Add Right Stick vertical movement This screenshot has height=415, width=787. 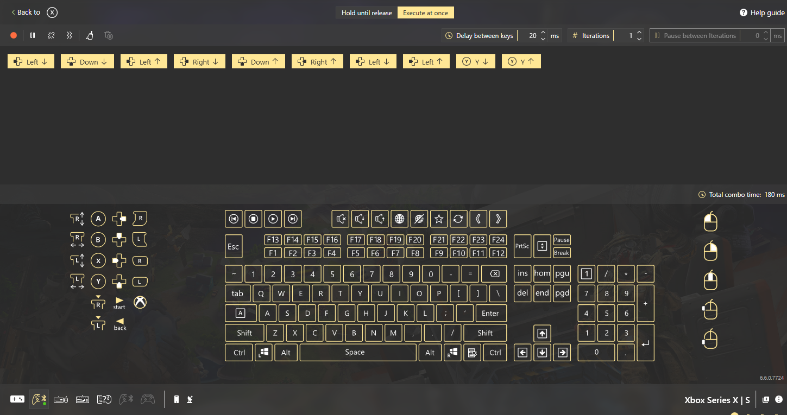coord(77,219)
